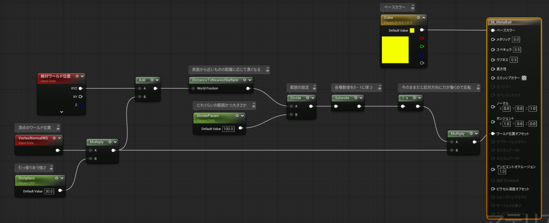
Task: Toggle preview icon on DistanceToNearestSurface node
Action: tap(245, 80)
